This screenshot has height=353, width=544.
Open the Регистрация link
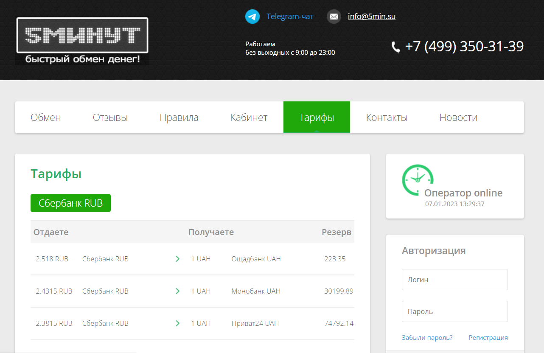[488, 338]
